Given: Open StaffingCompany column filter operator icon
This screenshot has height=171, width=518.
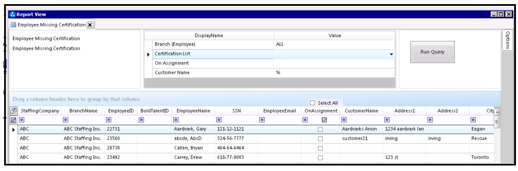Looking at the screenshot, I should (x=22, y=120).
